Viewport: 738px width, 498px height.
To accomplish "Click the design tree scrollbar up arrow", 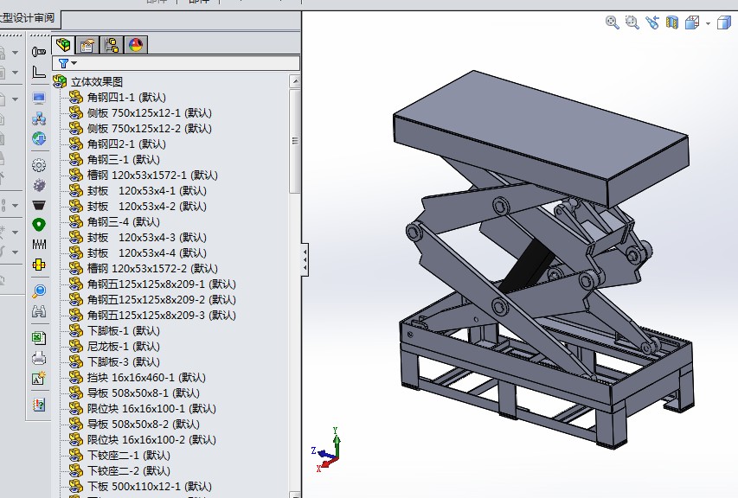I will 295,81.
